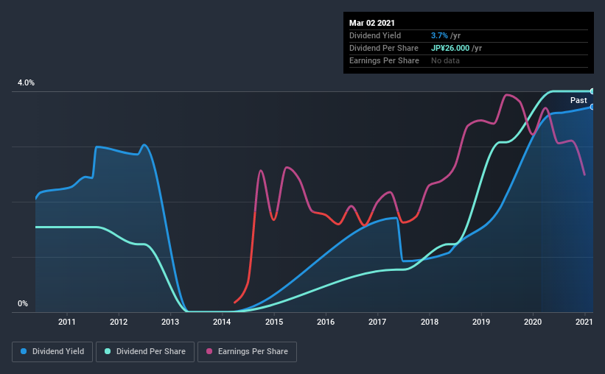Click the 0% y-axis label
The image size is (605, 374).
pyautogui.click(x=23, y=303)
